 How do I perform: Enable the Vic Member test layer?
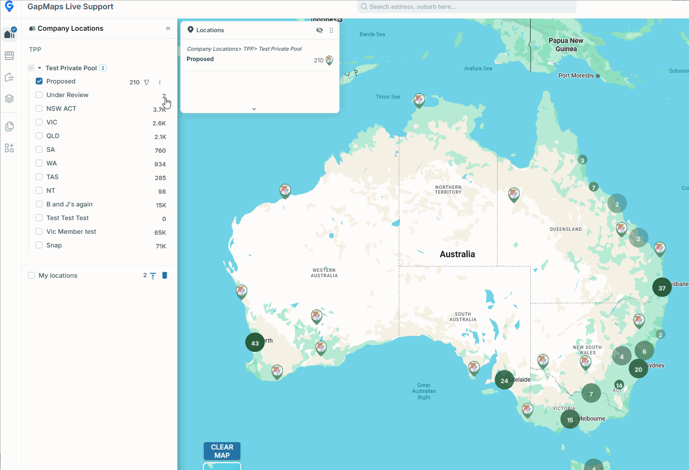pos(39,231)
